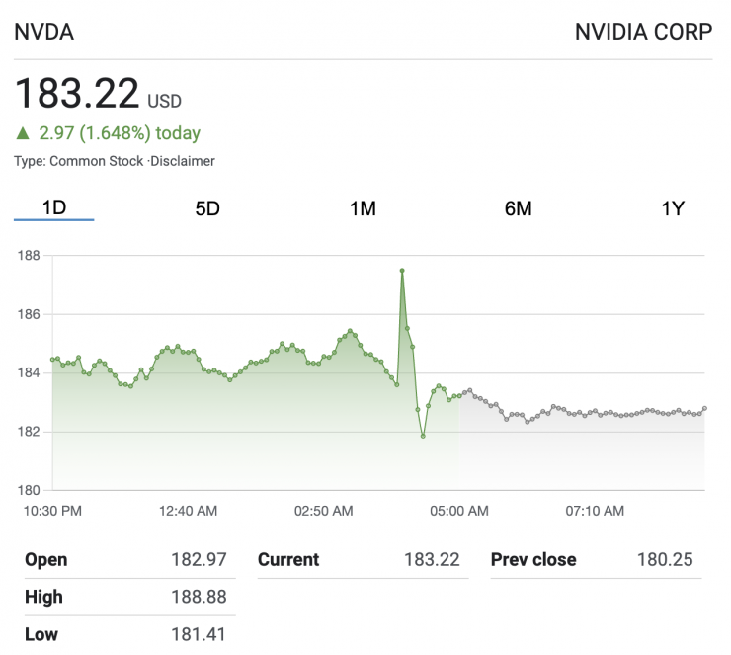Click the Low value 181.41
The height and width of the screenshot is (655, 731).
click(199, 634)
